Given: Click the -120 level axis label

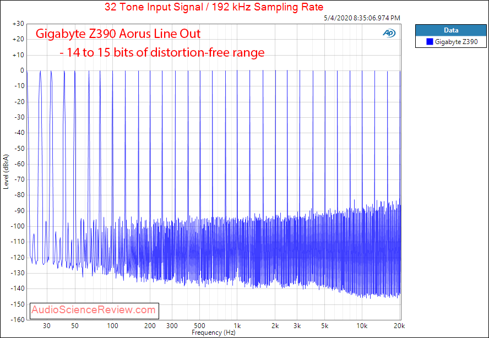Looking at the screenshot, I should pyautogui.click(x=18, y=258).
